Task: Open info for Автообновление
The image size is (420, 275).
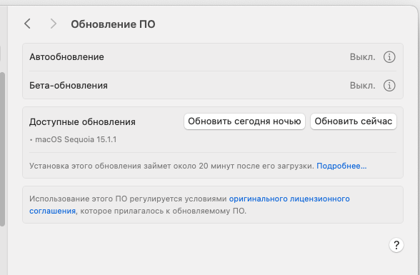Action: click(x=389, y=57)
